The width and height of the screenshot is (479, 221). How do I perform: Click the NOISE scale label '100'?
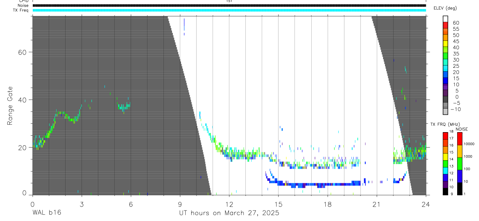[467, 169]
